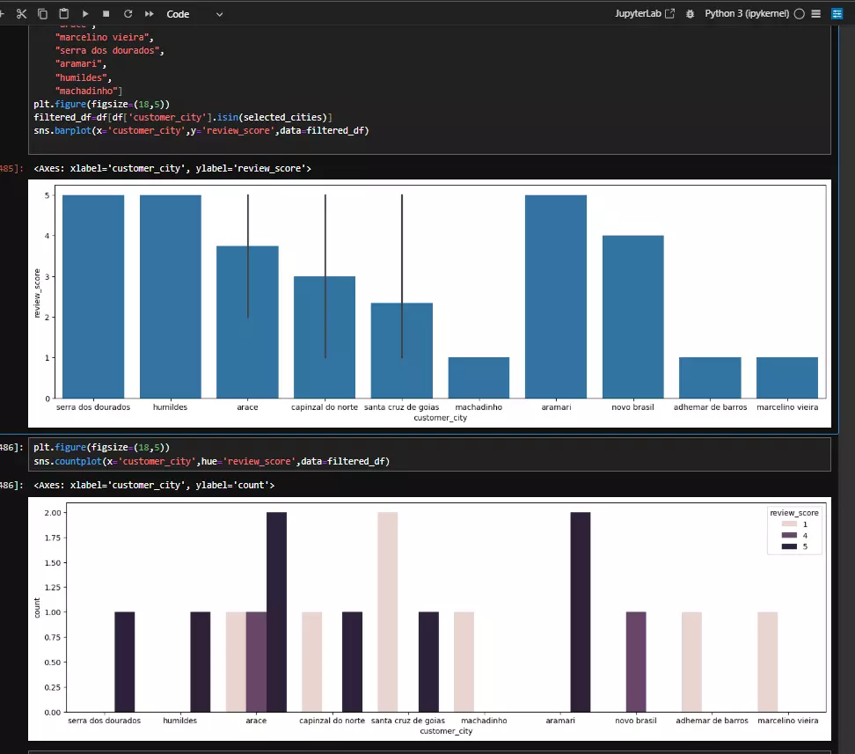Switch kernel via Python 3 (ipykernel)

(x=747, y=14)
